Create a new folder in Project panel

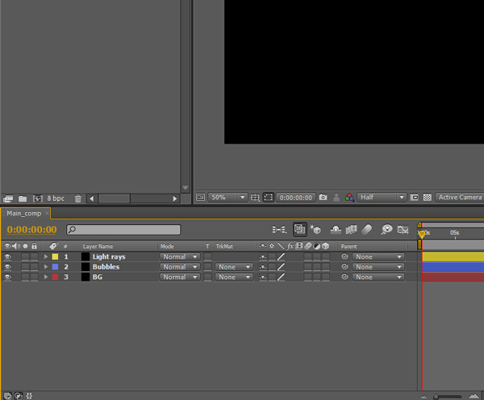click(x=23, y=198)
